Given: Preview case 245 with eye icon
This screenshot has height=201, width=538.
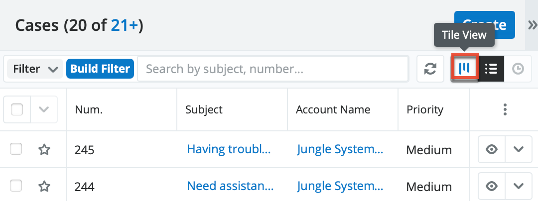Looking at the screenshot, I should pyautogui.click(x=492, y=149).
